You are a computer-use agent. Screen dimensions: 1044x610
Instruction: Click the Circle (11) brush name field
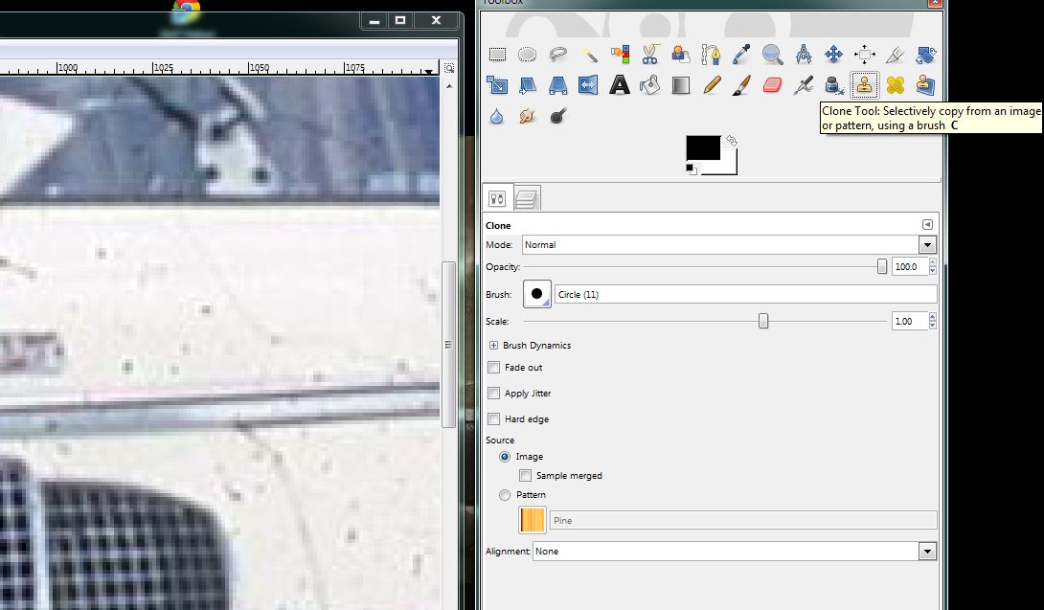[x=745, y=294]
